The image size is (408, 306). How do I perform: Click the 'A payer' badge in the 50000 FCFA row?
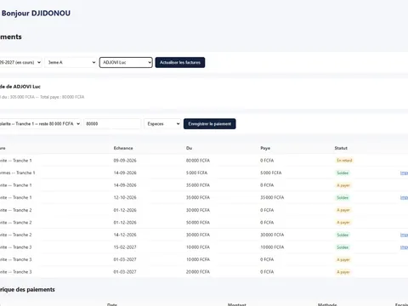point(343,223)
